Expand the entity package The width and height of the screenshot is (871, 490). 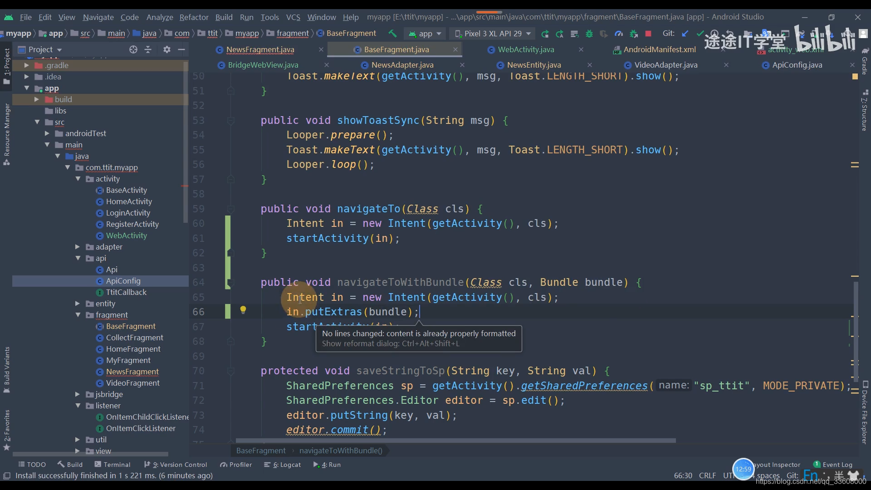77,304
